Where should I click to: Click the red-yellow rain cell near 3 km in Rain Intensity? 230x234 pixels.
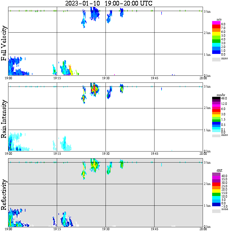point(94,90)
